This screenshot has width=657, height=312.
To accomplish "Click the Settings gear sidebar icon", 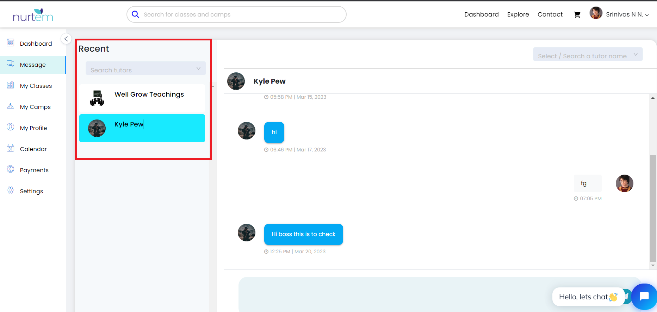I will pyautogui.click(x=11, y=190).
